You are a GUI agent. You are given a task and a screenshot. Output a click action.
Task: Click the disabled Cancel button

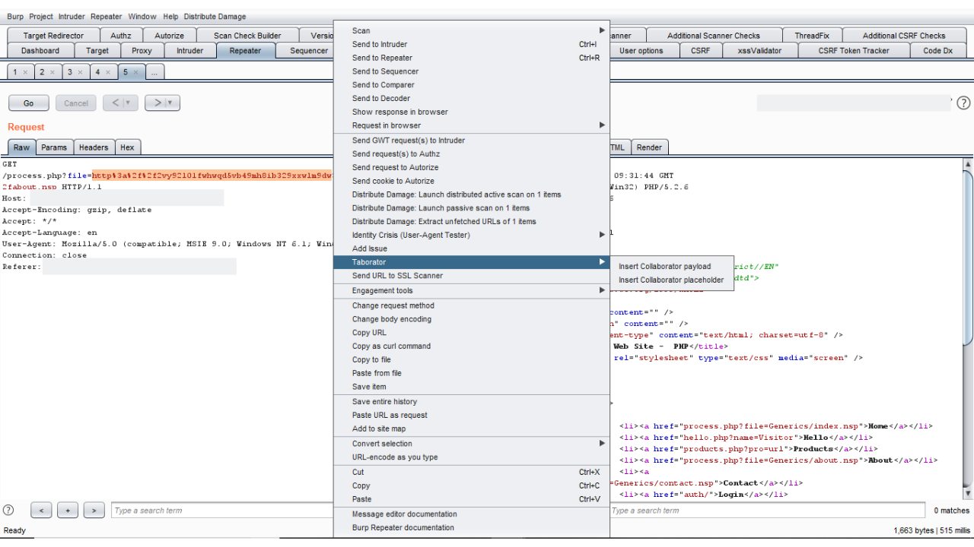point(76,103)
